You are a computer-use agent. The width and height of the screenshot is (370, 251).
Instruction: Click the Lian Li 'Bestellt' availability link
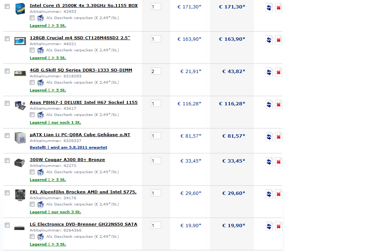(x=68, y=148)
